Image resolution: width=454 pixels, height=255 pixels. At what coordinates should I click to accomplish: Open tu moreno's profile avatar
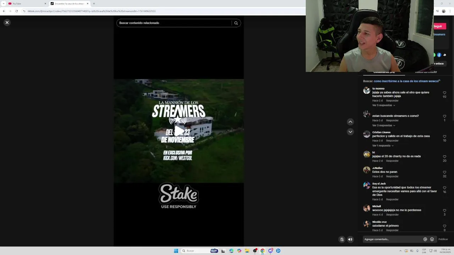(367, 90)
